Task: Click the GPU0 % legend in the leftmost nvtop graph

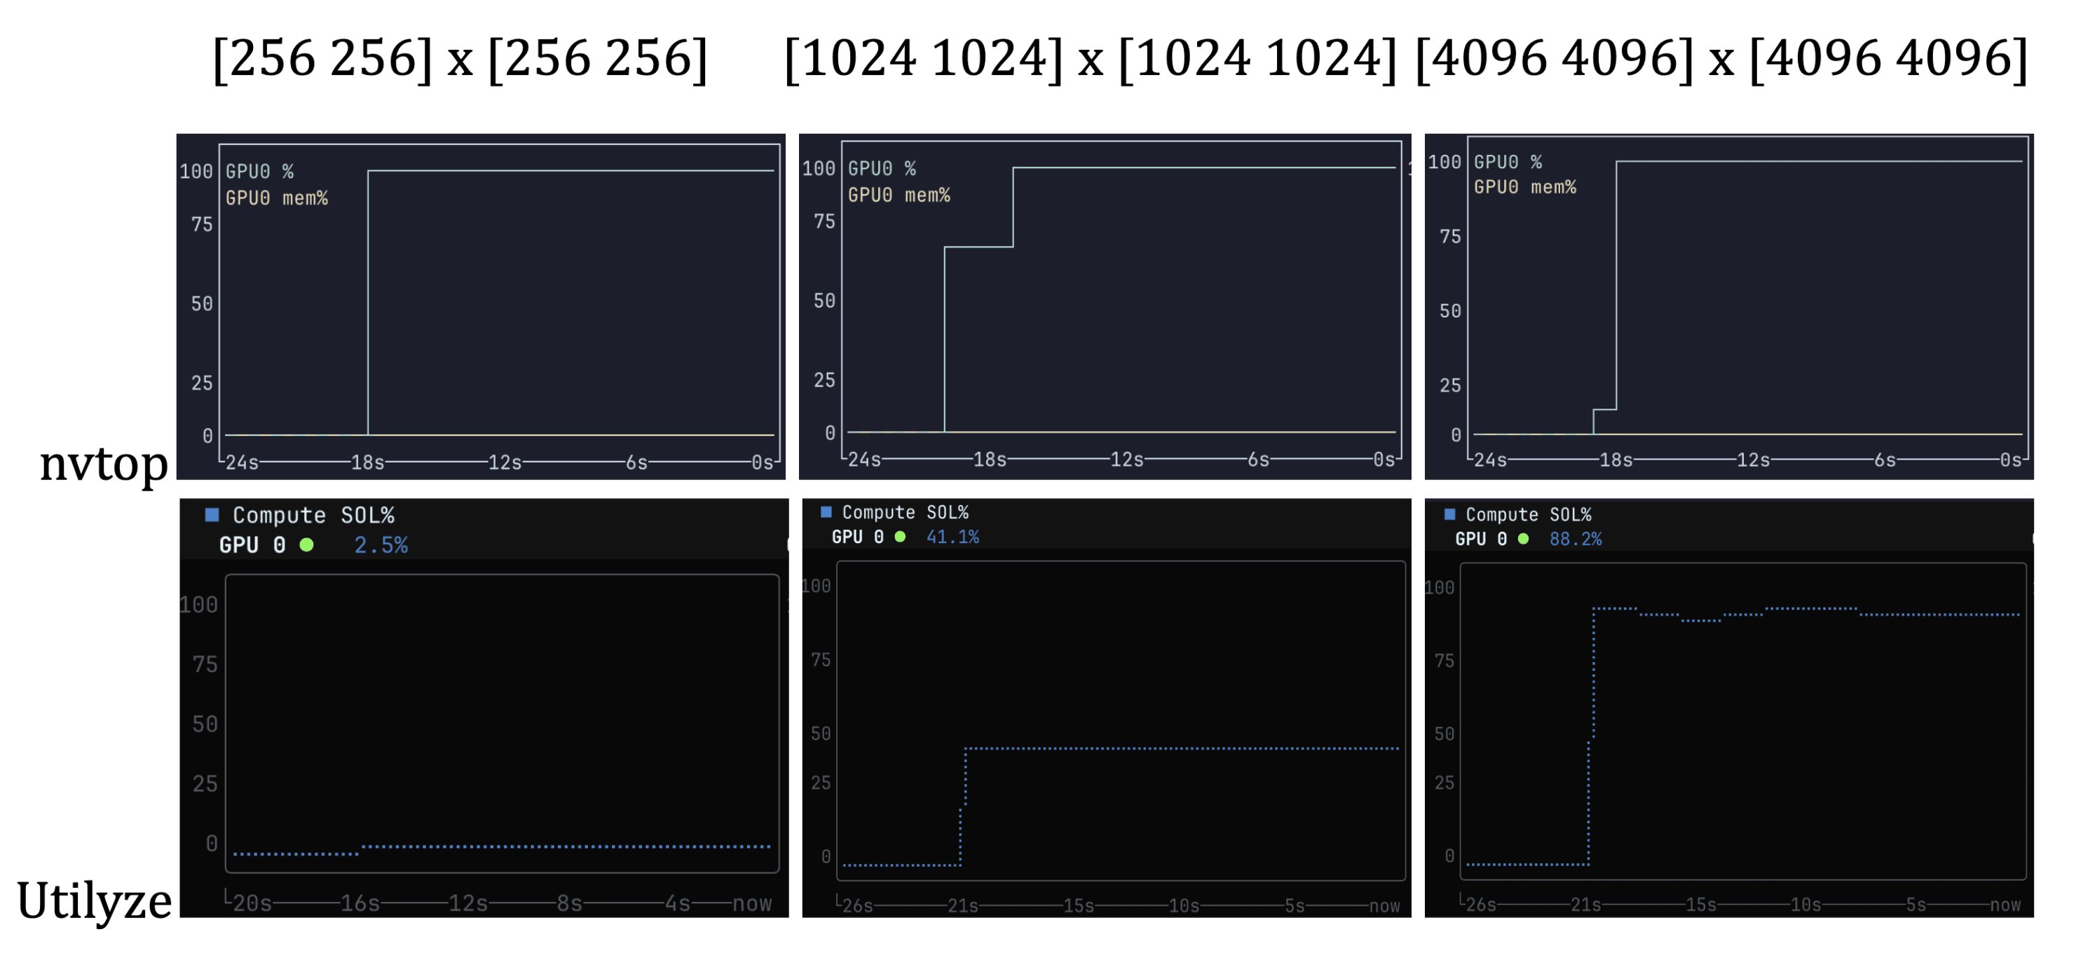Action: 259,171
